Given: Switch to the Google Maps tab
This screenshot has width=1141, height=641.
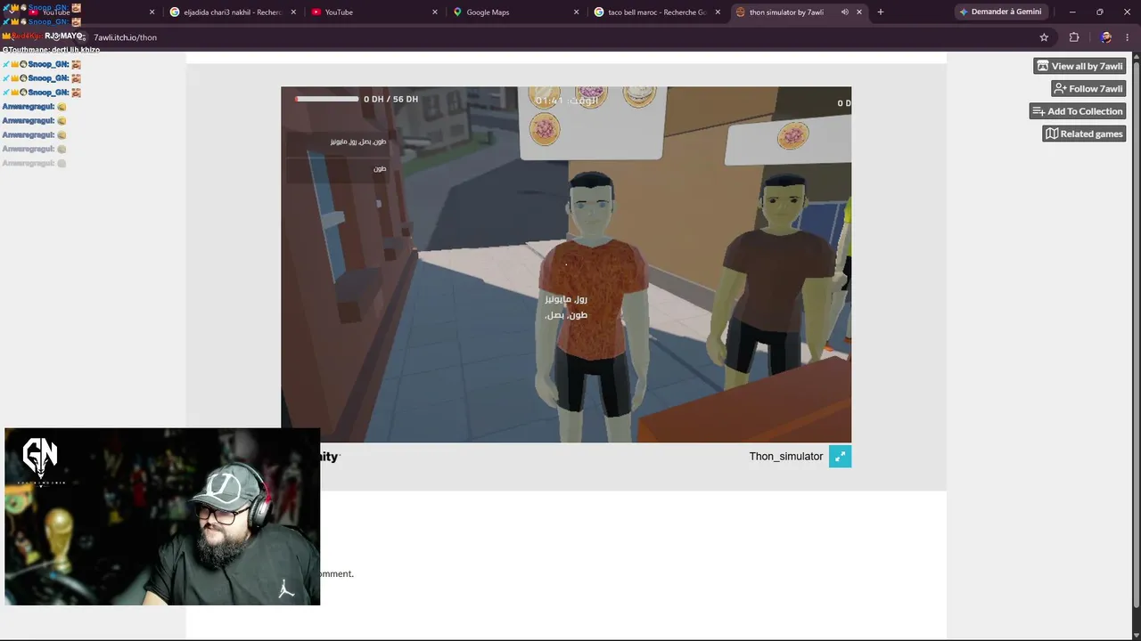Looking at the screenshot, I should pyautogui.click(x=515, y=12).
